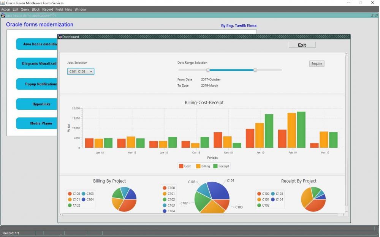Image resolution: width=380 pixels, height=237 pixels.
Task: Click right handle of date range slider
Action: pos(255,70)
